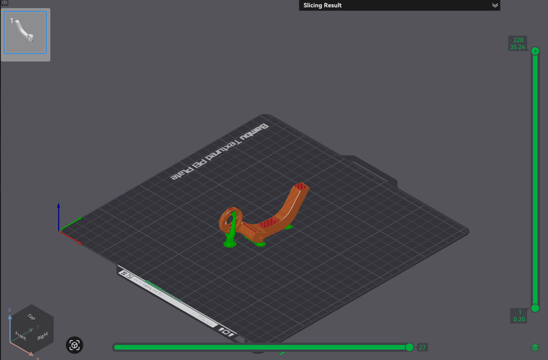
Task: Click the bottom layer slider handle
Action: point(535,308)
